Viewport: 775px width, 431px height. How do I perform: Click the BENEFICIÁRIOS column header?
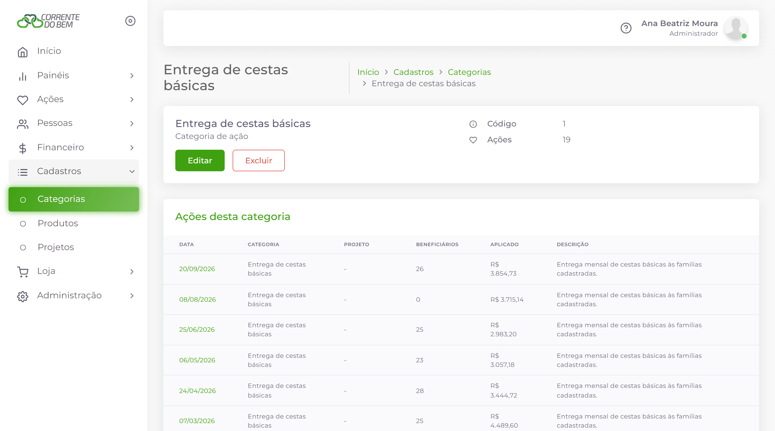[x=437, y=244]
